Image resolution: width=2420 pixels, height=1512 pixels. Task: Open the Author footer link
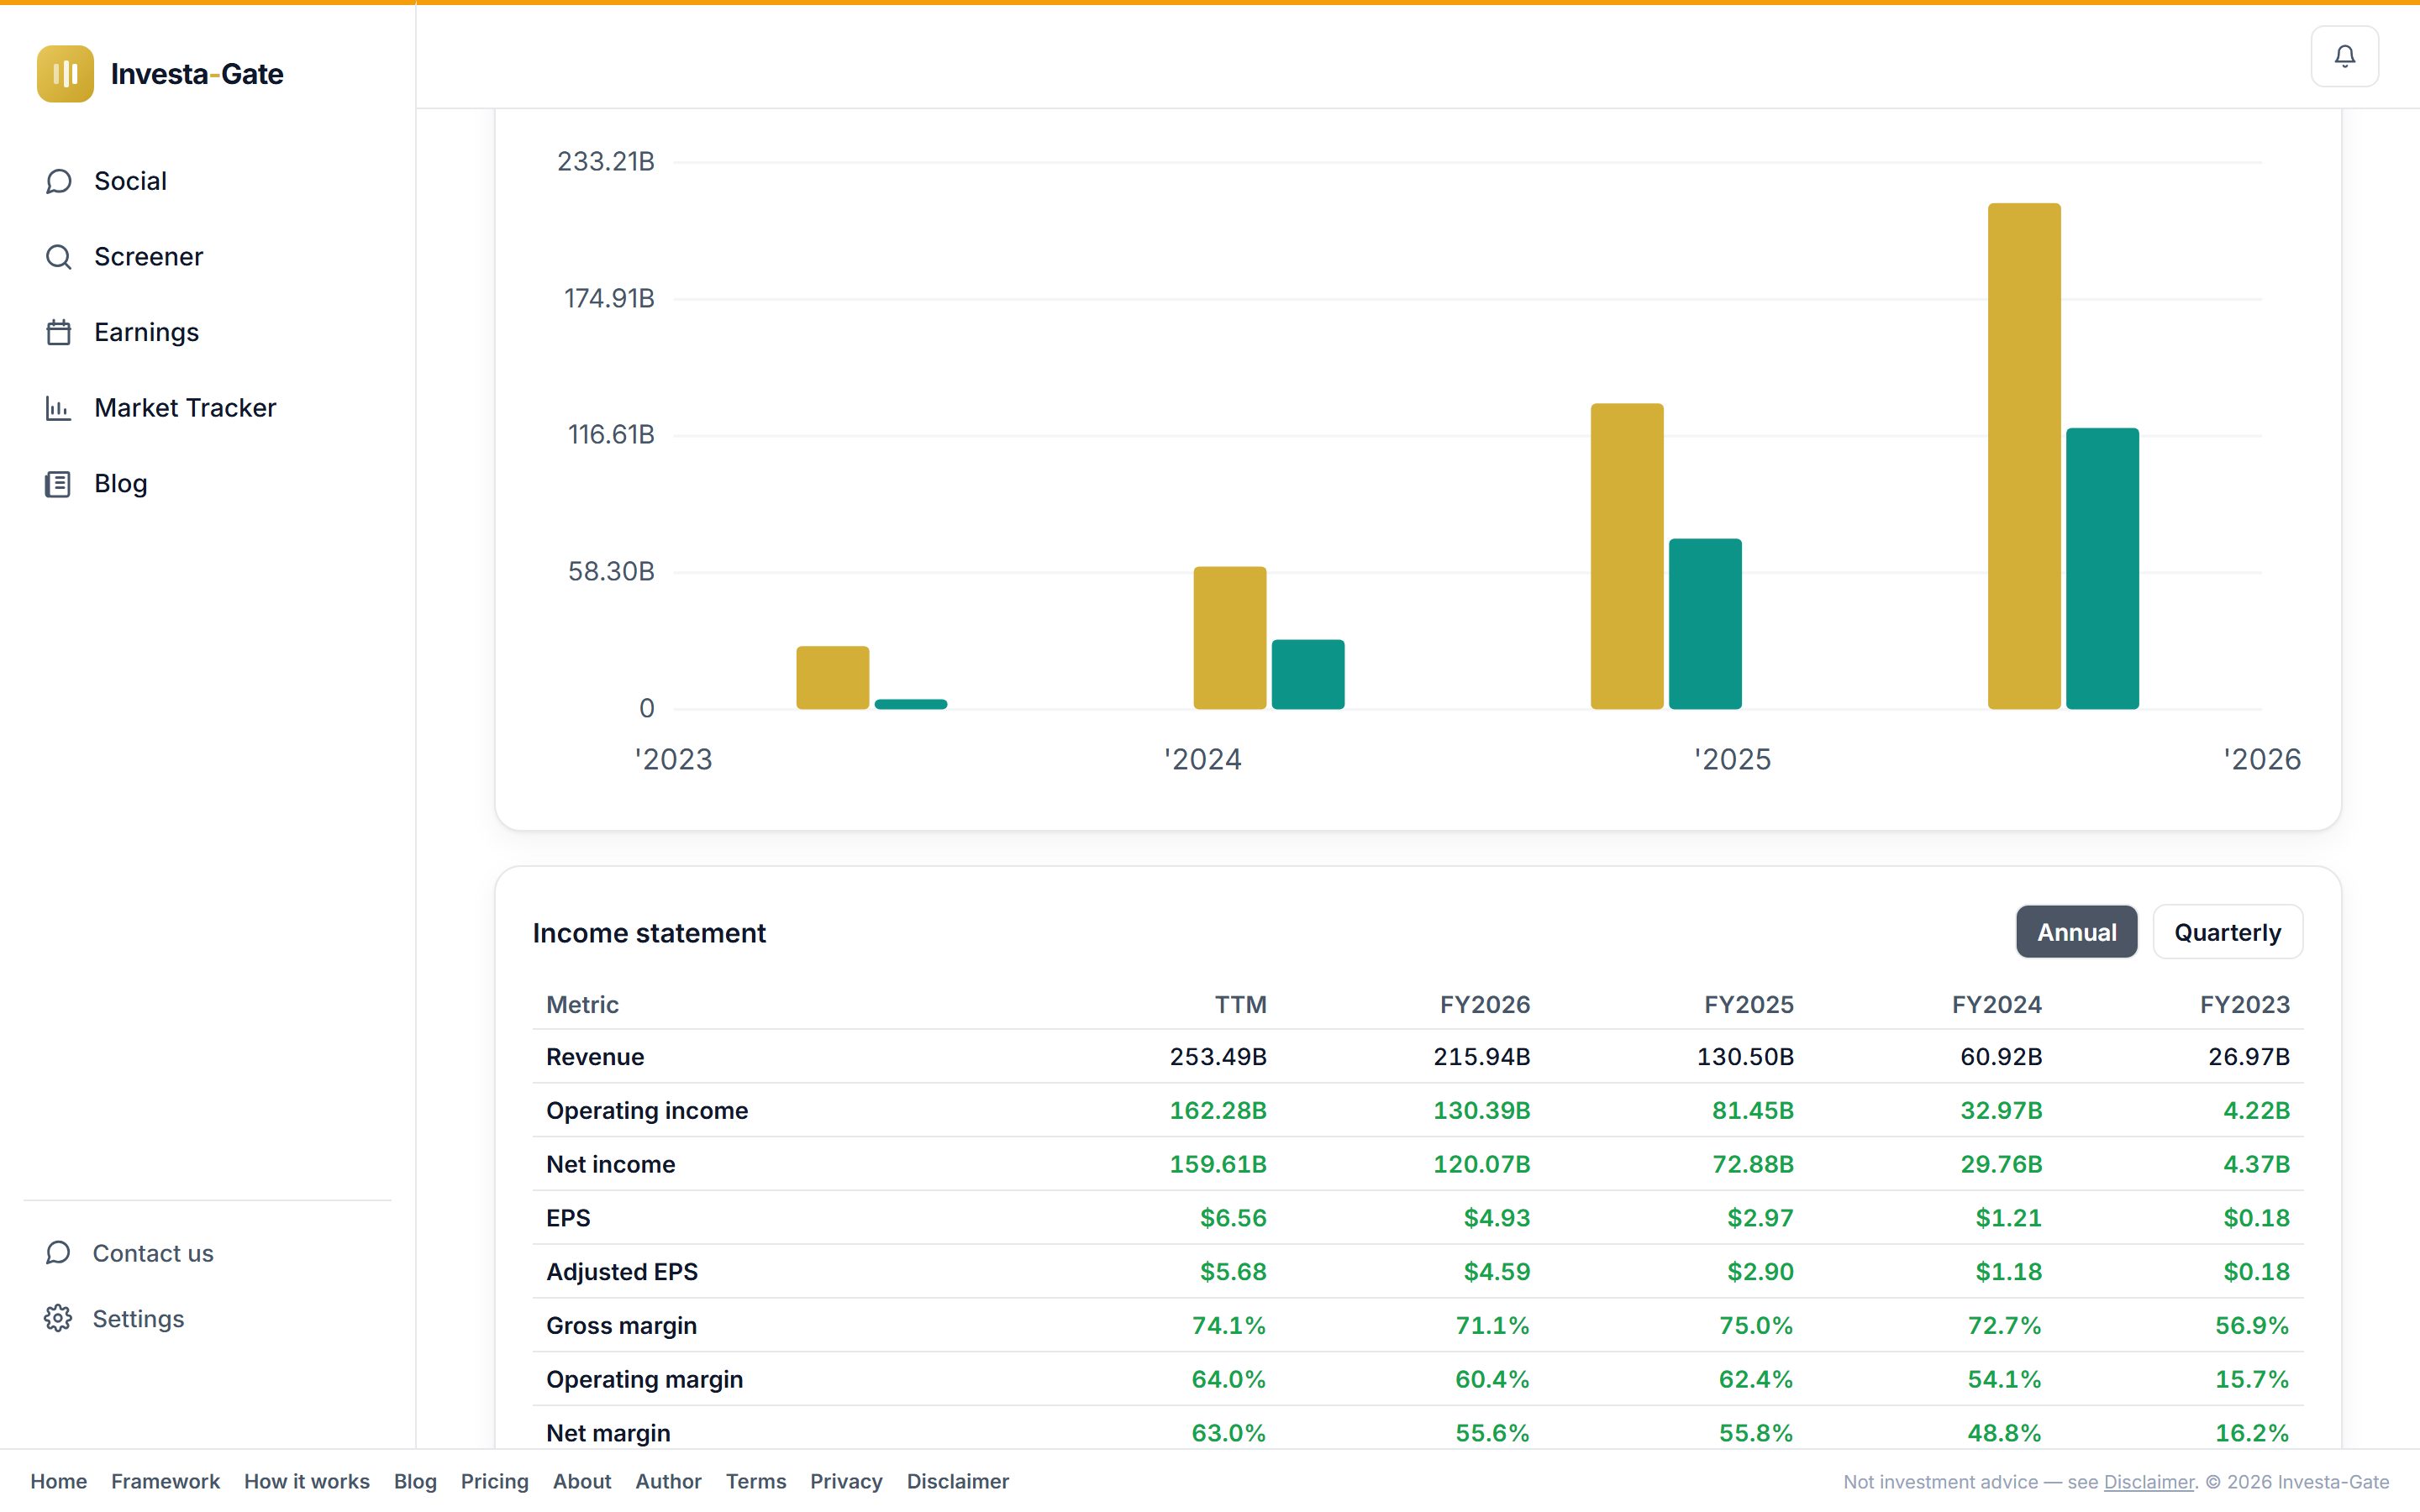click(x=668, y=1481)
